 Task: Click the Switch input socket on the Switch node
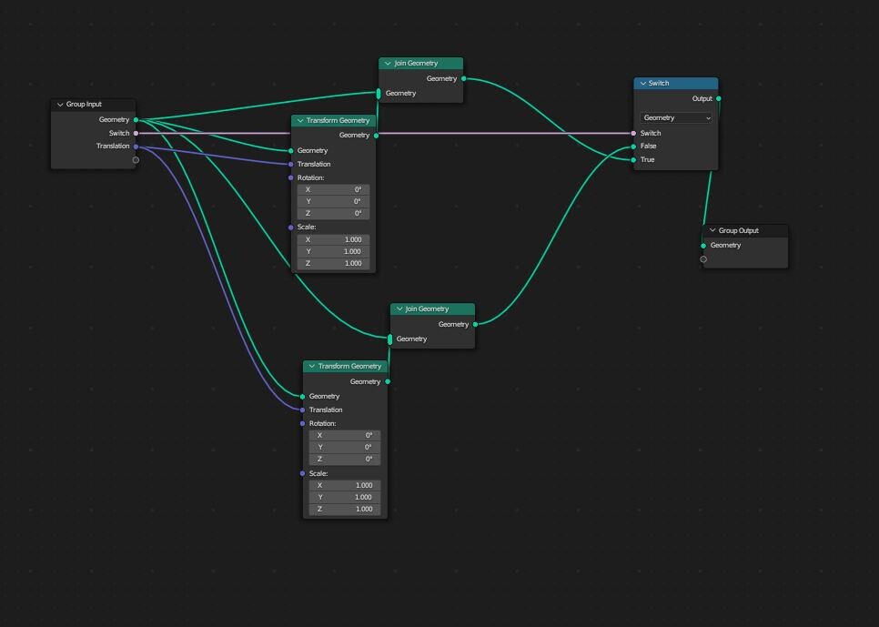[x=634, y=133]
